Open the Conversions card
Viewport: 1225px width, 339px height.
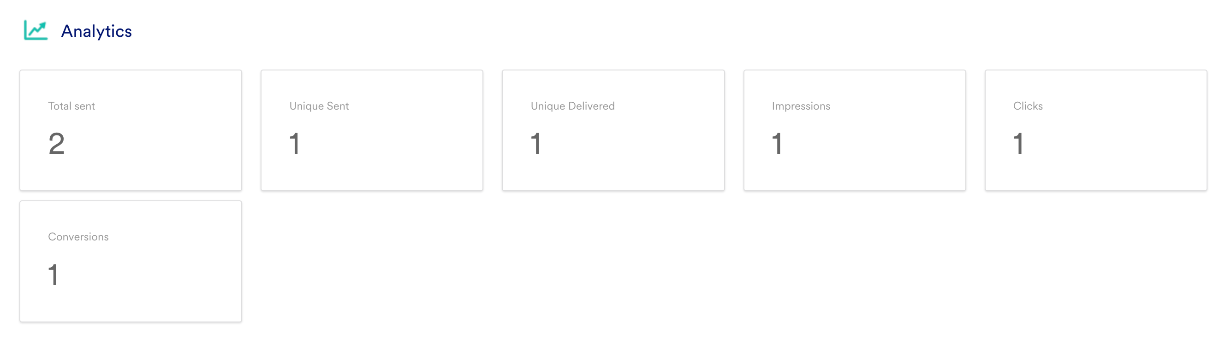131,261
